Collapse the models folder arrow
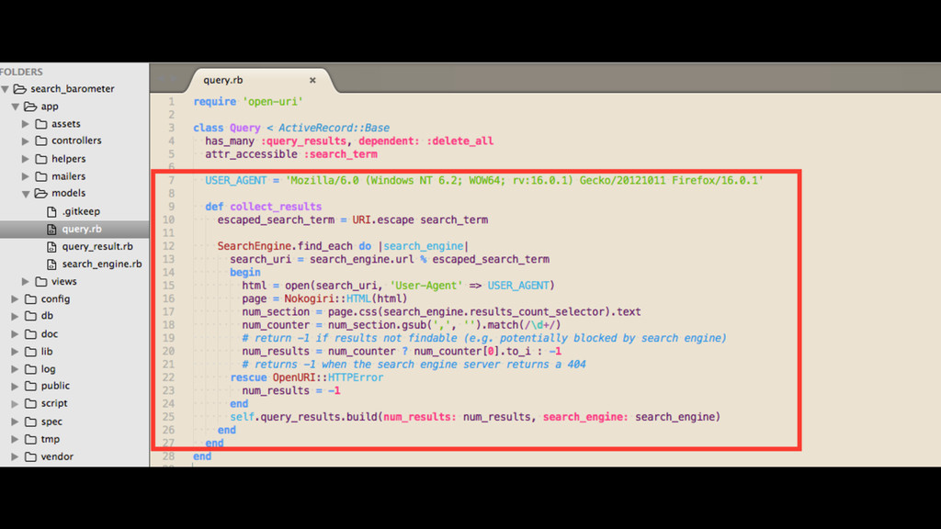Viewport: 941px width, 529px height. (x=26, y=194)
